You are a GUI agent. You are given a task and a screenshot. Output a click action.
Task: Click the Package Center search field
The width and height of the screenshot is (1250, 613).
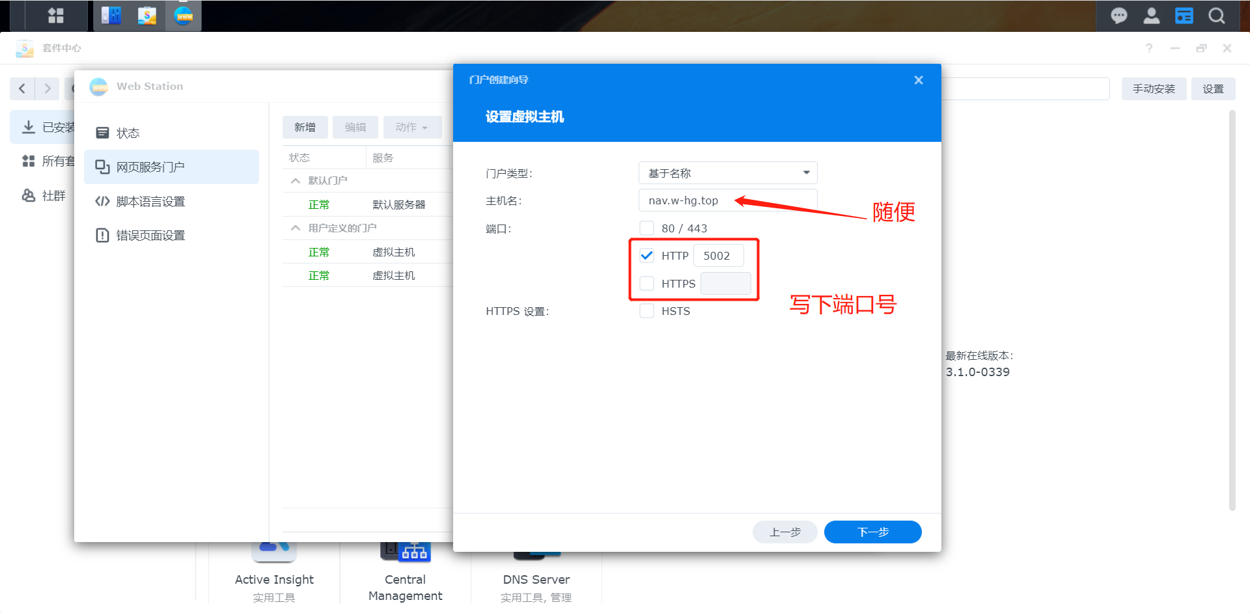point(1025,89)
